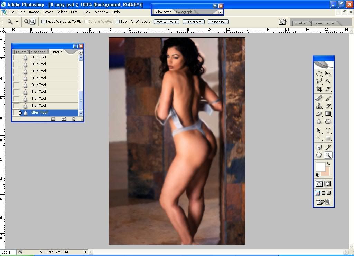Switch to the Layers tab
The height and width of the screenshot is (256, 354).
coord(21,52)
